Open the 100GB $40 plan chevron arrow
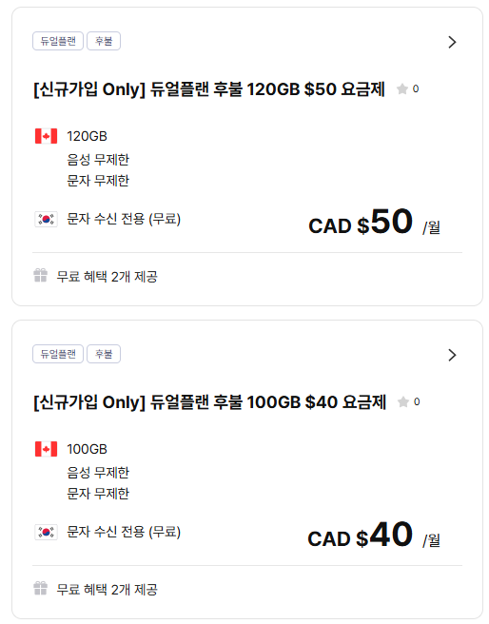Screen dimensions: 489x624 point(452,355)
